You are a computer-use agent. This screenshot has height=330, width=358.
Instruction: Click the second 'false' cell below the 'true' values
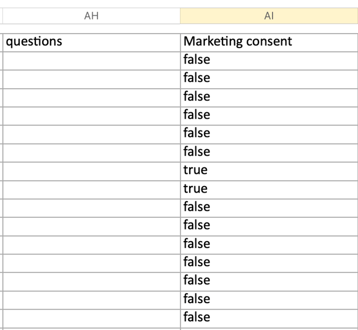point(269,225)
